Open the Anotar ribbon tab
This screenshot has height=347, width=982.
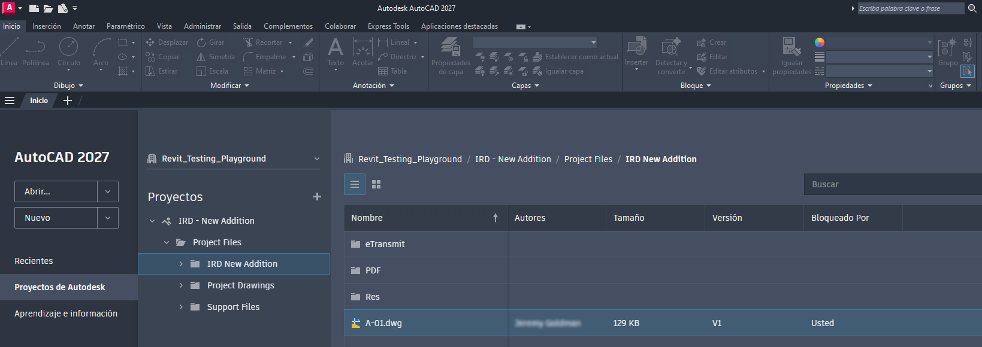84,26
